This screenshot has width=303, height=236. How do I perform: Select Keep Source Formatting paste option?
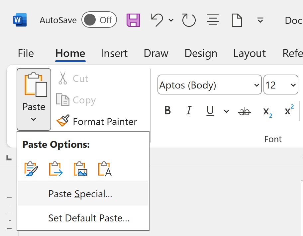(x=31, y=169)
